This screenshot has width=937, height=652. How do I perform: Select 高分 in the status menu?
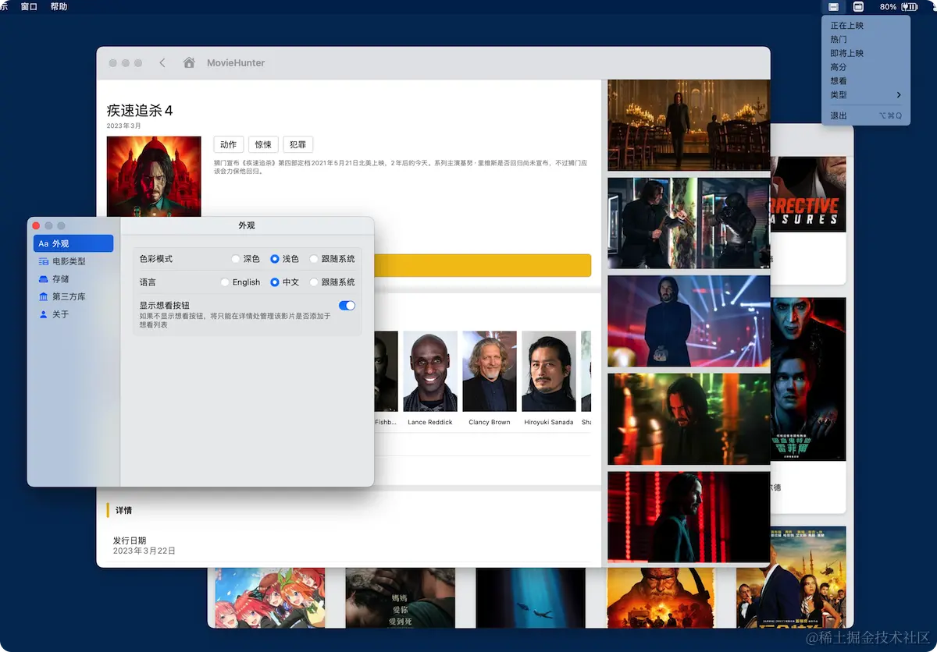point(865,67)
